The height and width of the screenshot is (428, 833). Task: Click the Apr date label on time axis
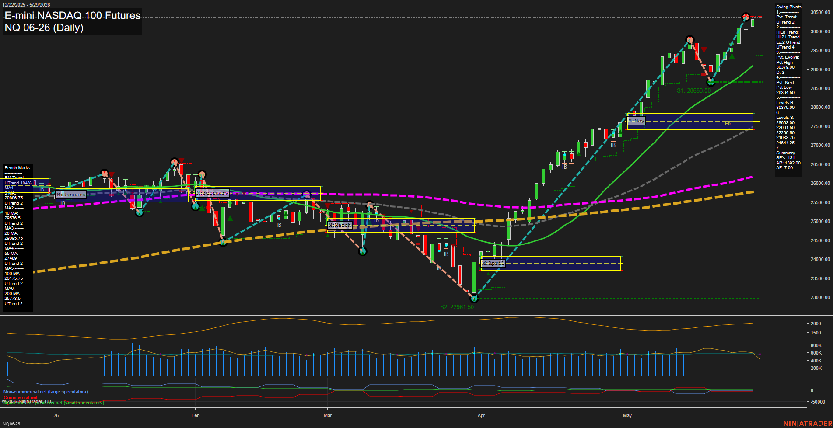[481, 415]
